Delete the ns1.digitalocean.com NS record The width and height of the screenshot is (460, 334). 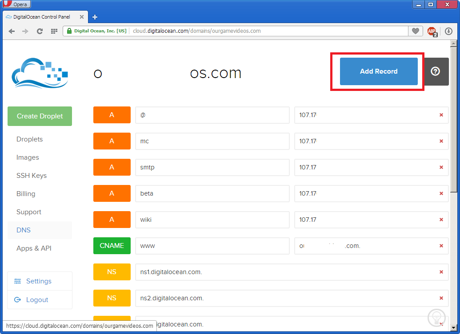pyautogui.click(x=441, y=272)
